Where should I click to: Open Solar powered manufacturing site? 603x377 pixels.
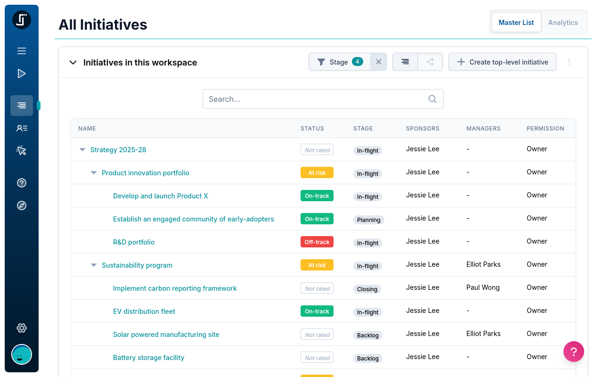[x=166, y=335]
